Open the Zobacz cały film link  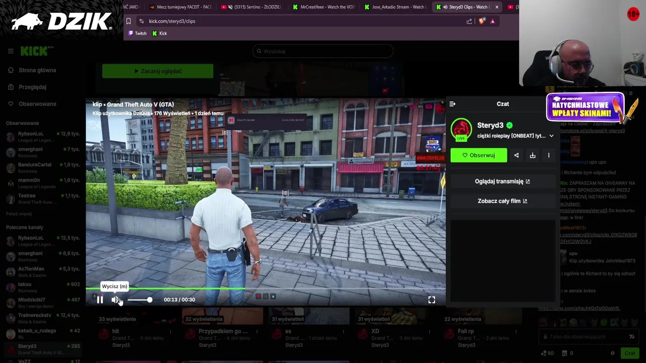[502, 201]
